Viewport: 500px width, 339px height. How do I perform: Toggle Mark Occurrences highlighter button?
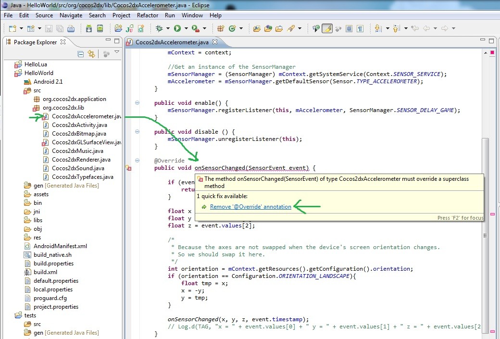point(327,28)
